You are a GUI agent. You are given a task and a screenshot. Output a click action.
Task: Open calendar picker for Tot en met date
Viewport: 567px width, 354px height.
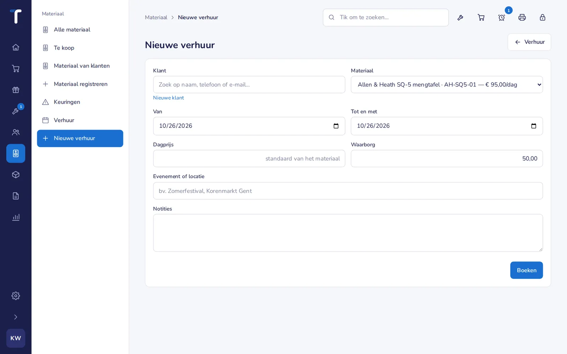[x=534, y=126]
